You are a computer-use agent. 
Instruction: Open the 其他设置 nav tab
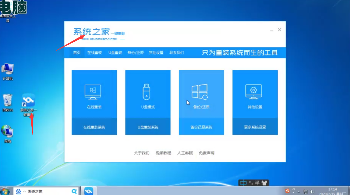coord(156,52)
